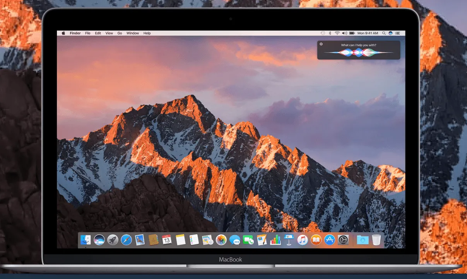467x279 pixels.
Task: Open the Trash in the dock
Action: (x=376, y=240)
